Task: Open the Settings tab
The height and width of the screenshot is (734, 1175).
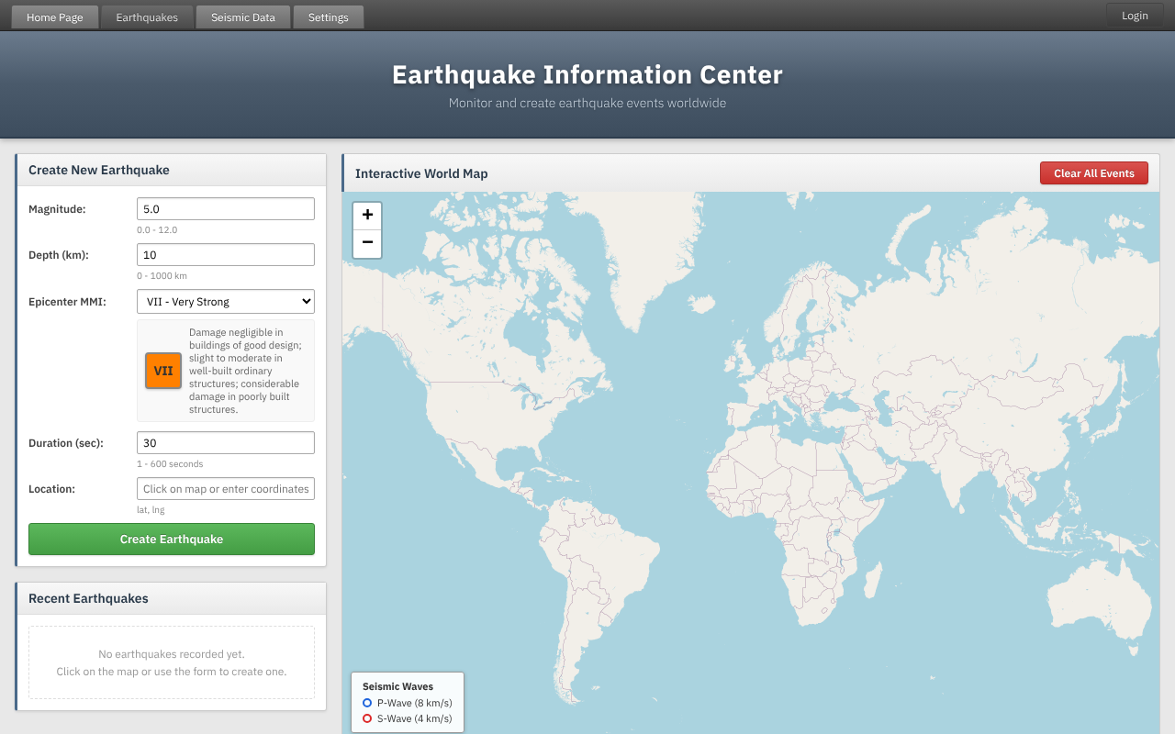Action: pyautogui.click(x=328, y=17)
